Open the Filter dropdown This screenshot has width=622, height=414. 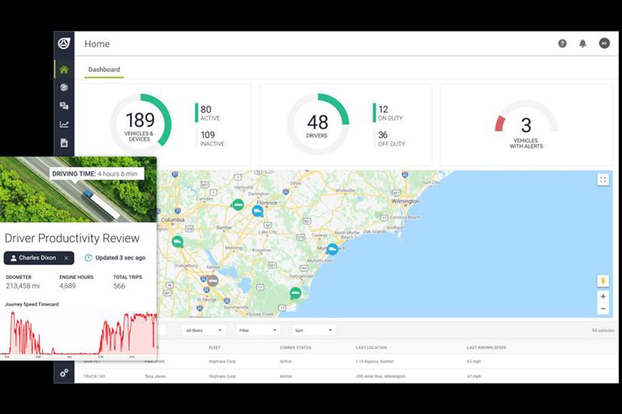pyautogui.click(x=258, y=330)
